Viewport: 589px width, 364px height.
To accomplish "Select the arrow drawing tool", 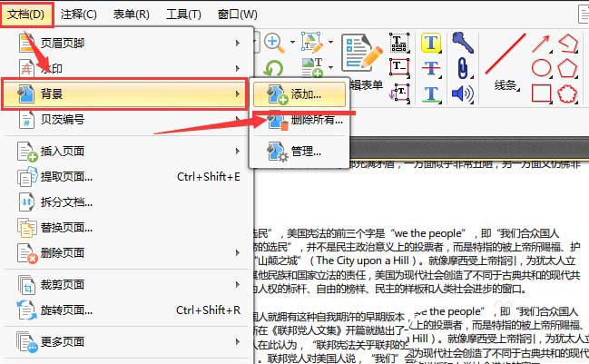I will click(541, 44).
